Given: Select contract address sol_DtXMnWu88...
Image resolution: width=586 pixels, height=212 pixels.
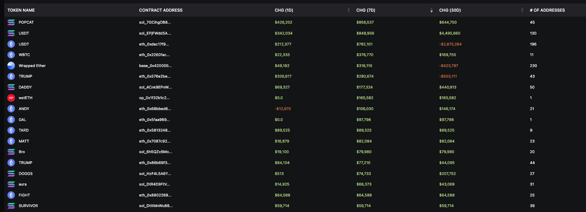Looking at the screenshot, I should pos(156,206).
